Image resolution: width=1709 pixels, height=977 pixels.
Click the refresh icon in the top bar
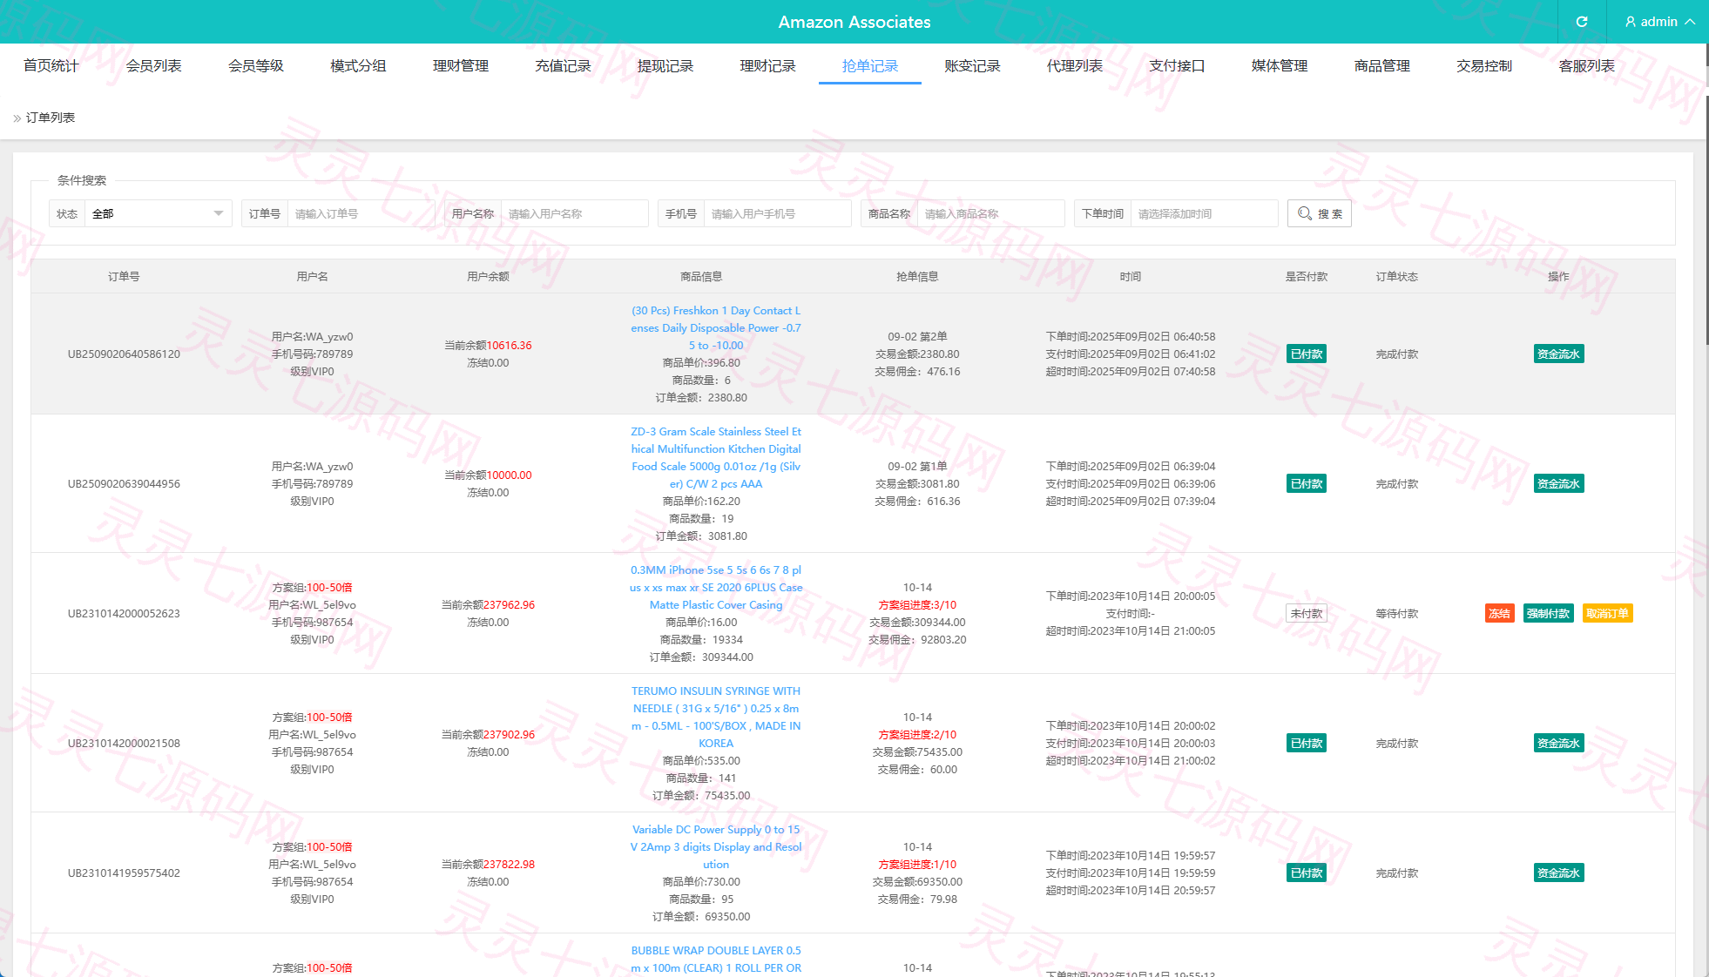click(1582, 22)
